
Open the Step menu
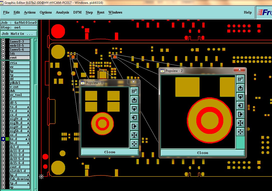click(89, 12)
